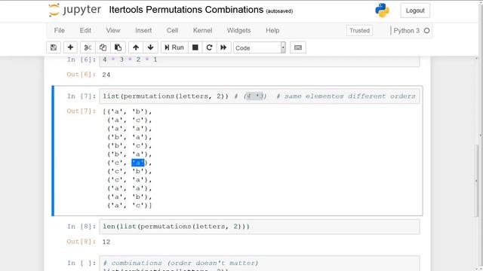This screenshot has width=483, height=271.
Task: Interrupt the kernel with stop icon
Action: point(195,47)
